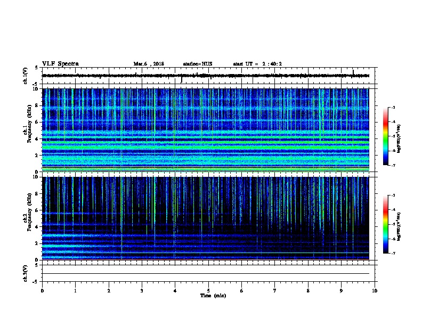Click time axis tick label "7"

[275, 291]
